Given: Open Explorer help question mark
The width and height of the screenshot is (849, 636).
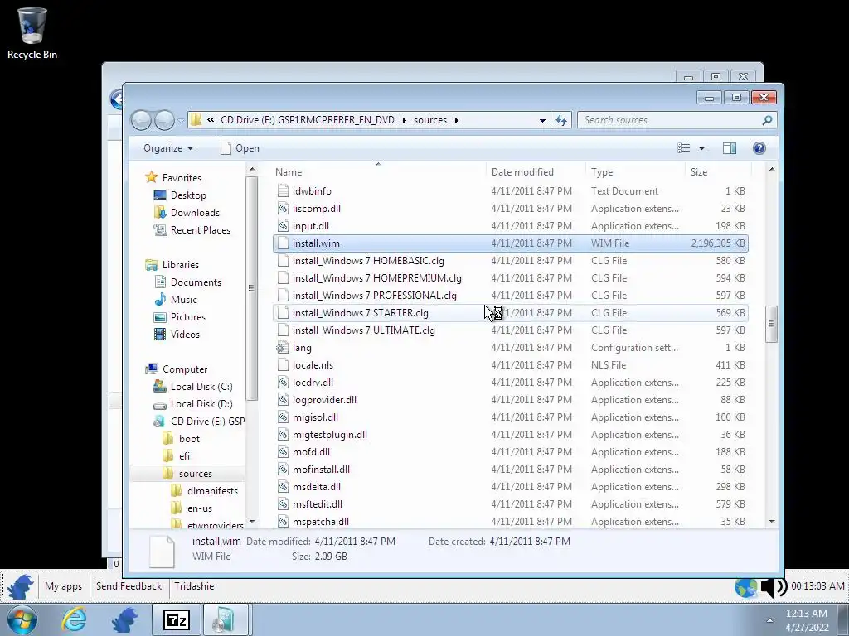Looking at the screenshot, I should 759,148.
